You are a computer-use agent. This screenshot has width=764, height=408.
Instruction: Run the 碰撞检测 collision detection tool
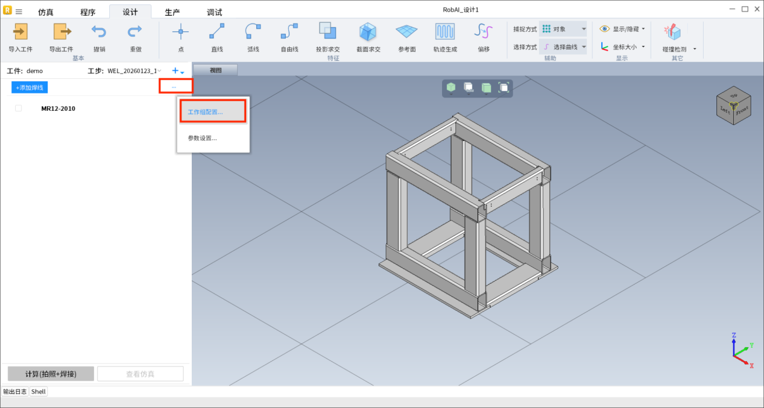point(673,33)
